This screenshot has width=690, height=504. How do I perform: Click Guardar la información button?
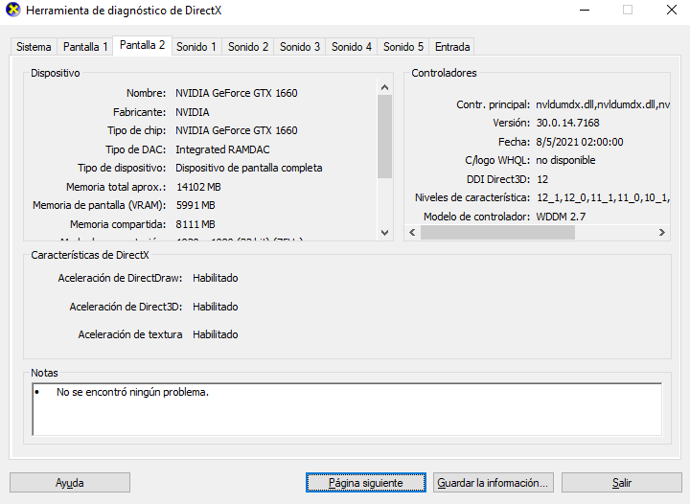[493, 483]
